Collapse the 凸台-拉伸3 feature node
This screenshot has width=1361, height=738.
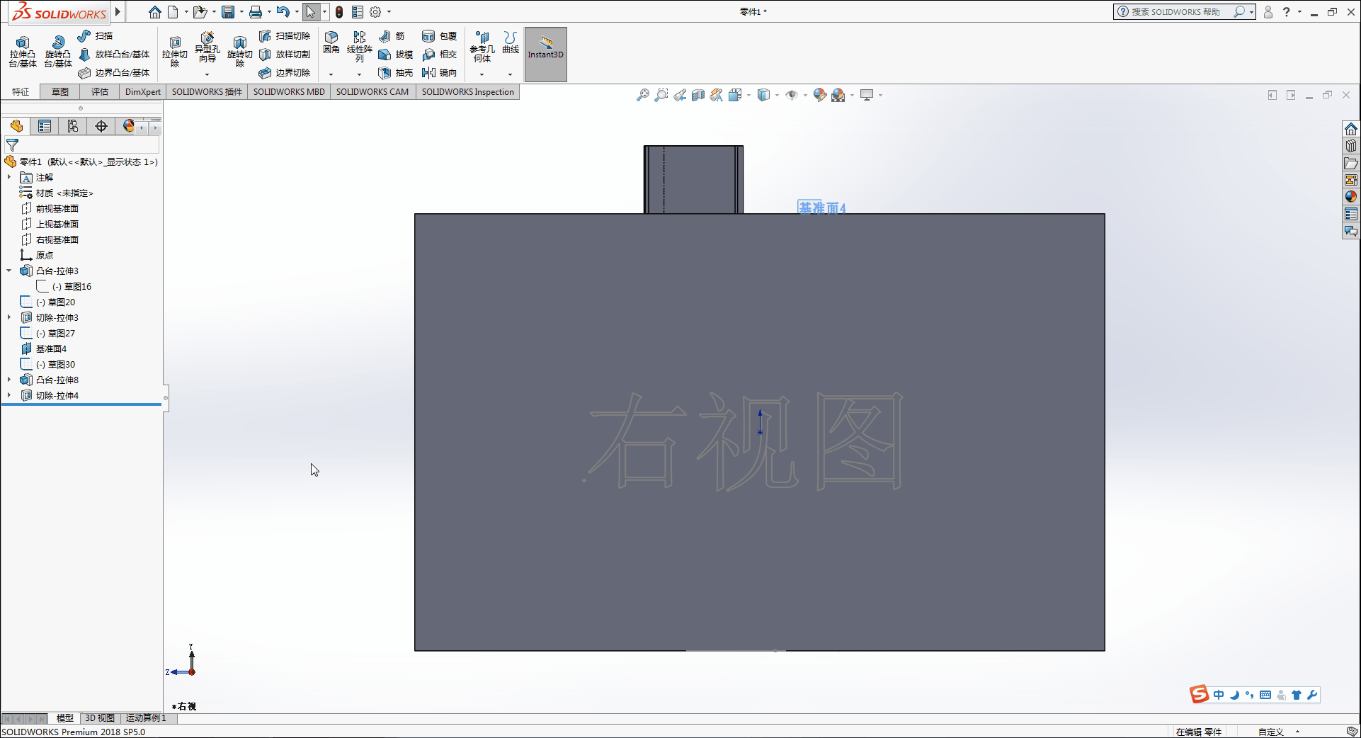coord(9,271)
